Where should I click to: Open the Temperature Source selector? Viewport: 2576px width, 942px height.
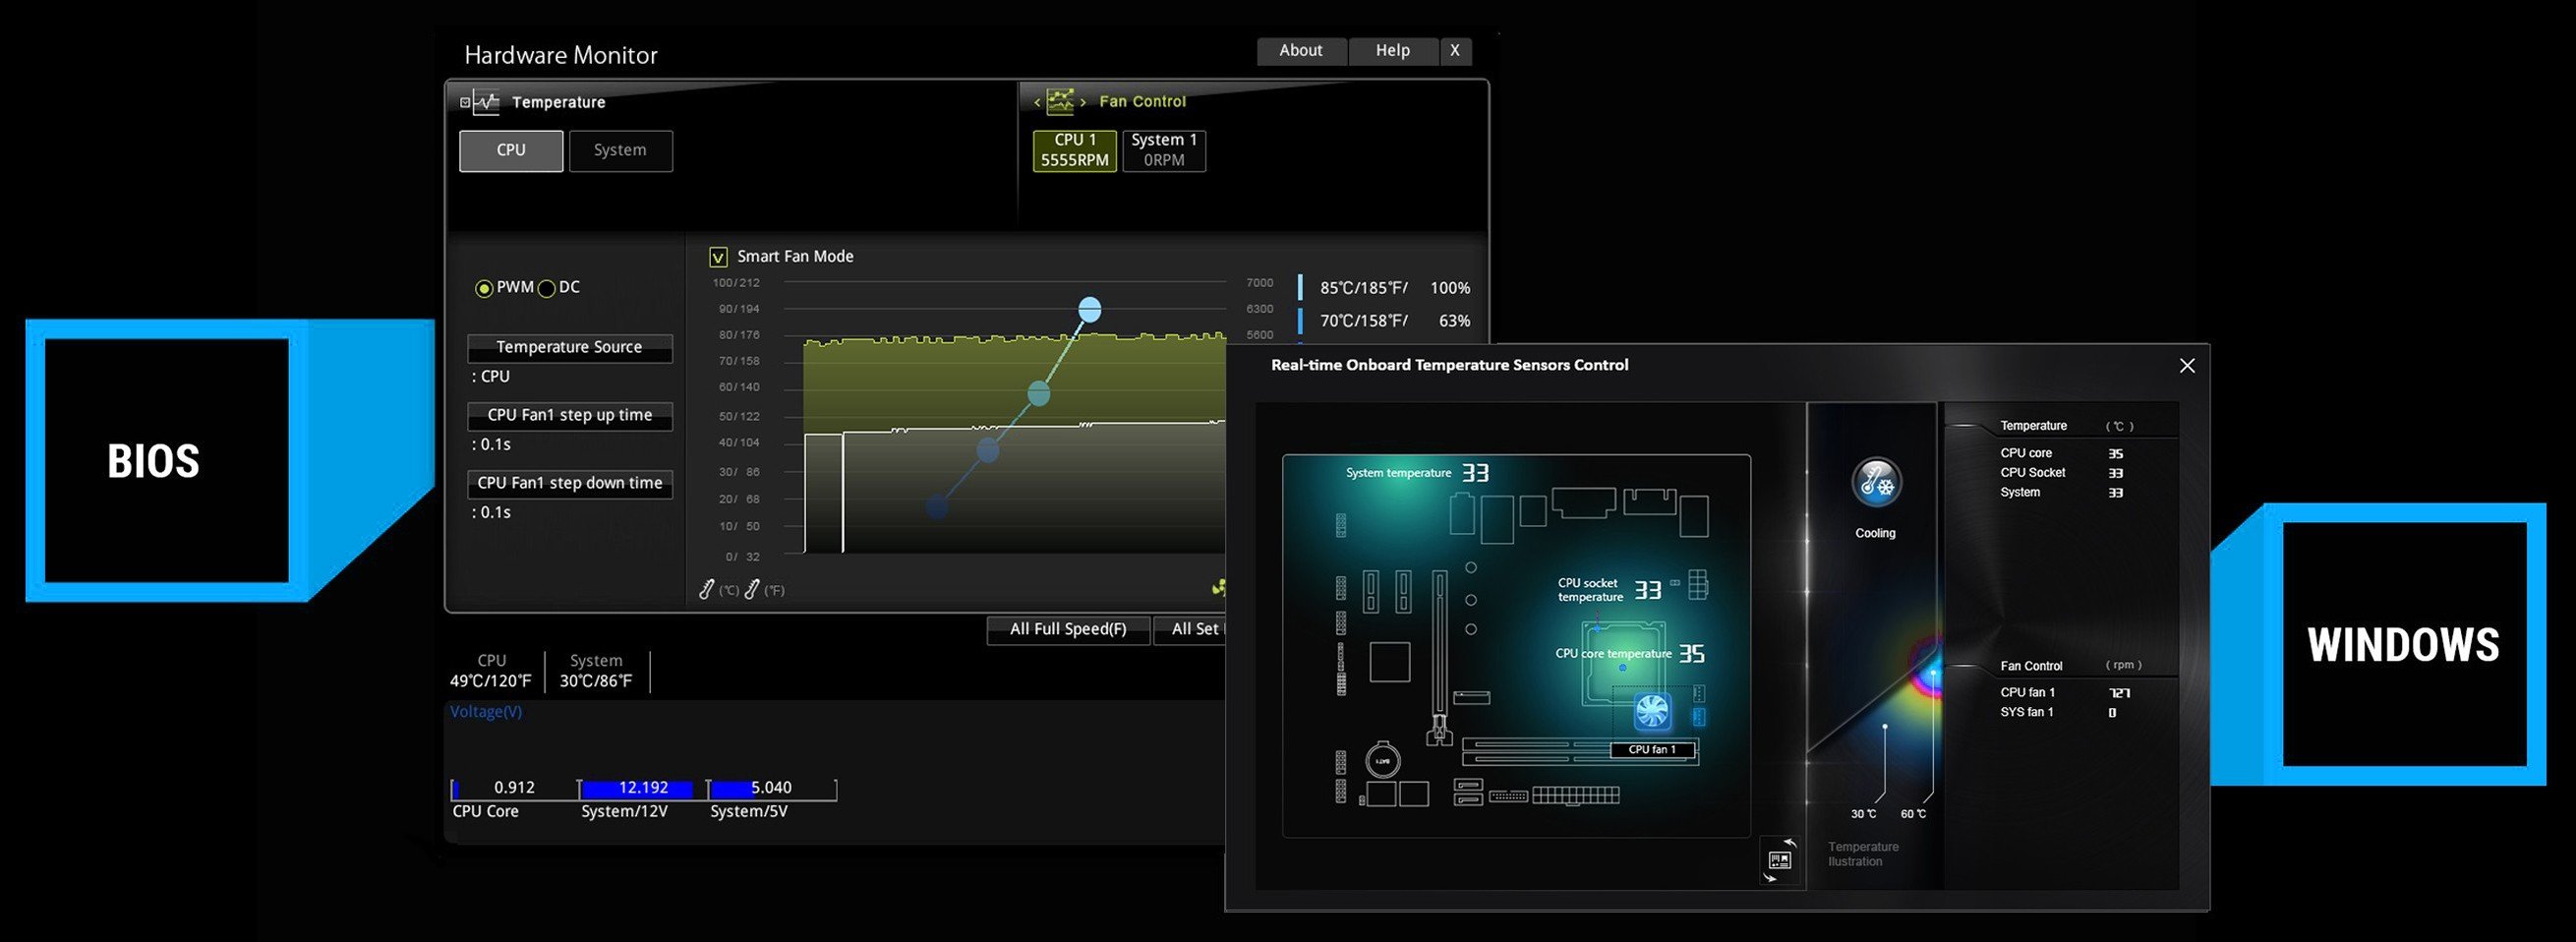tap(569, 347)
